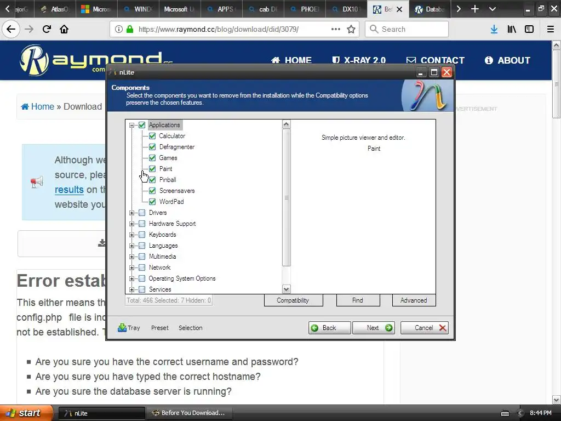Viewport: 561px width, 421px height.
Task: Open the ABOUT menu item
Action: click(507, 60)
